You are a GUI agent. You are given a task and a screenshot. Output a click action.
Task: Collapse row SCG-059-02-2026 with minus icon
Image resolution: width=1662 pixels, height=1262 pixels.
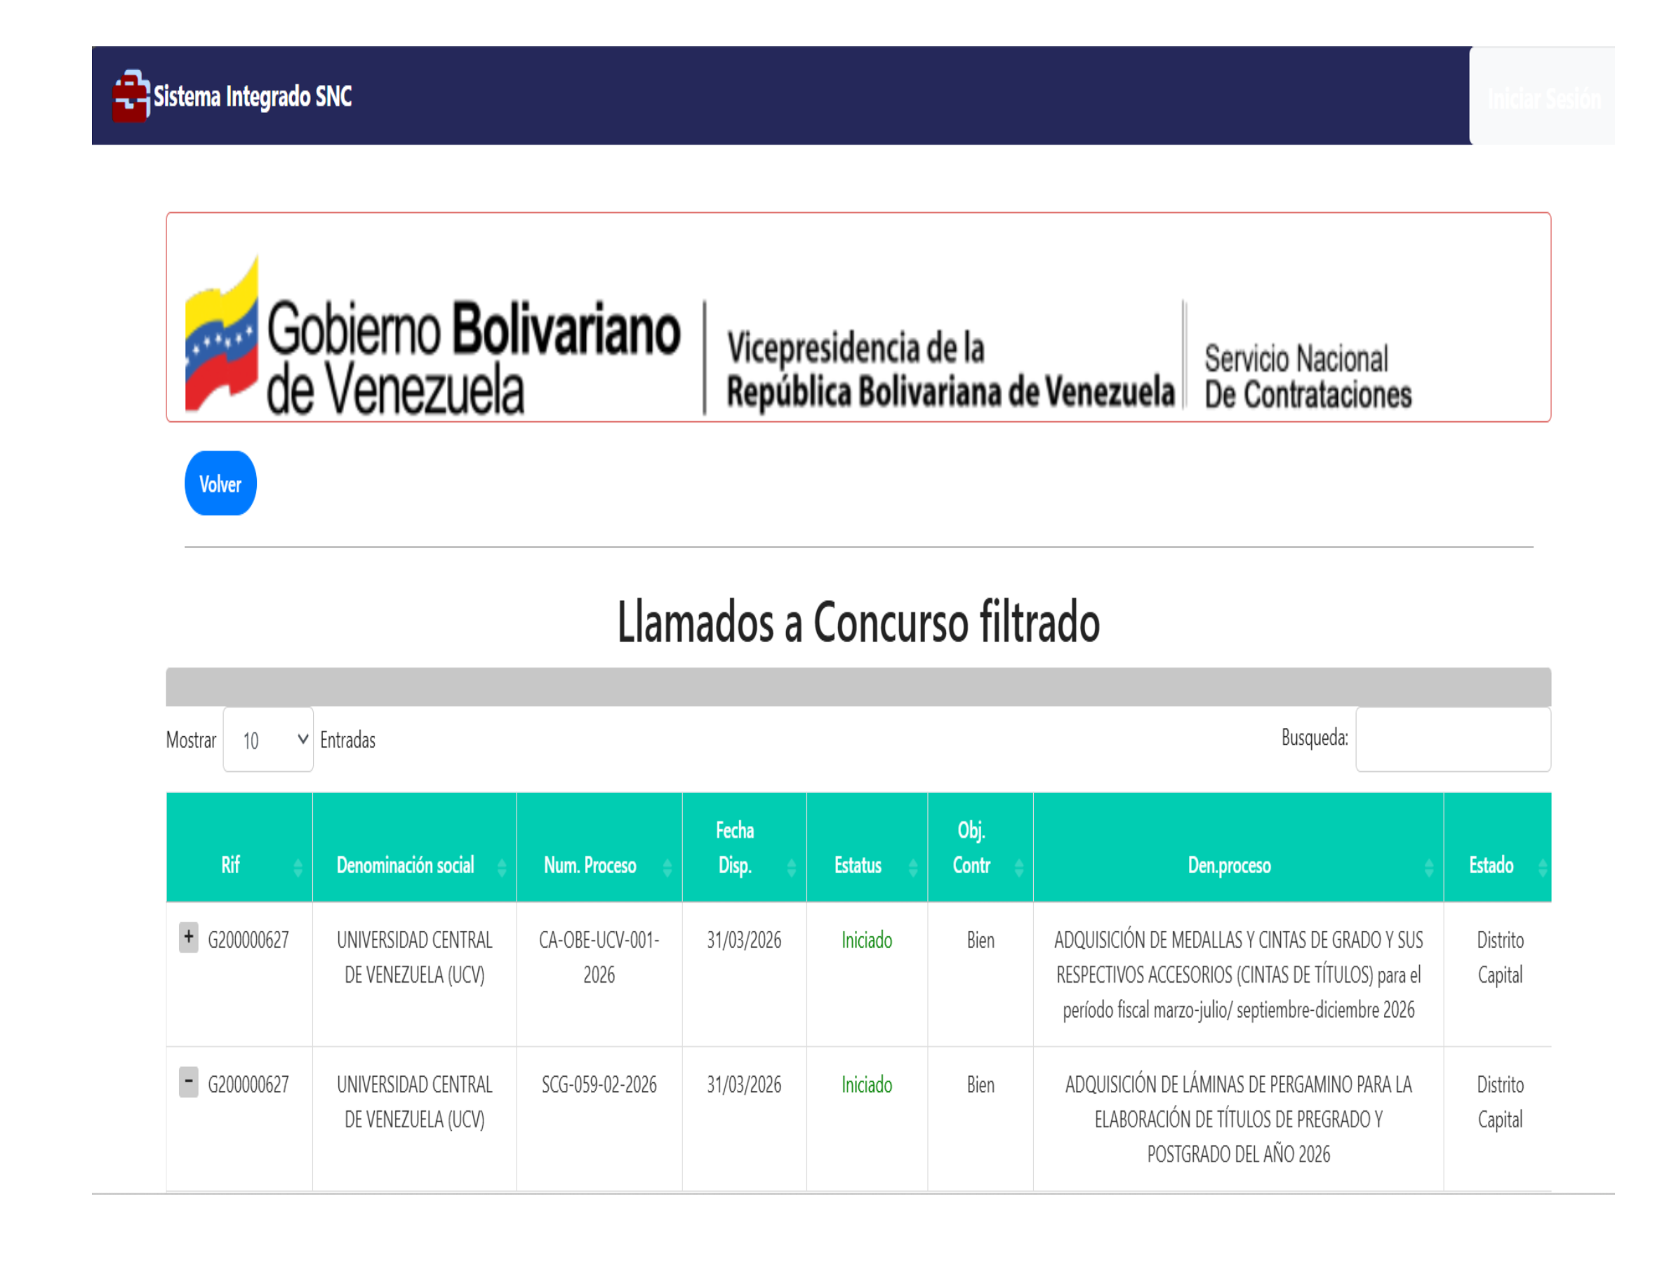click(x=189, y=1082)
